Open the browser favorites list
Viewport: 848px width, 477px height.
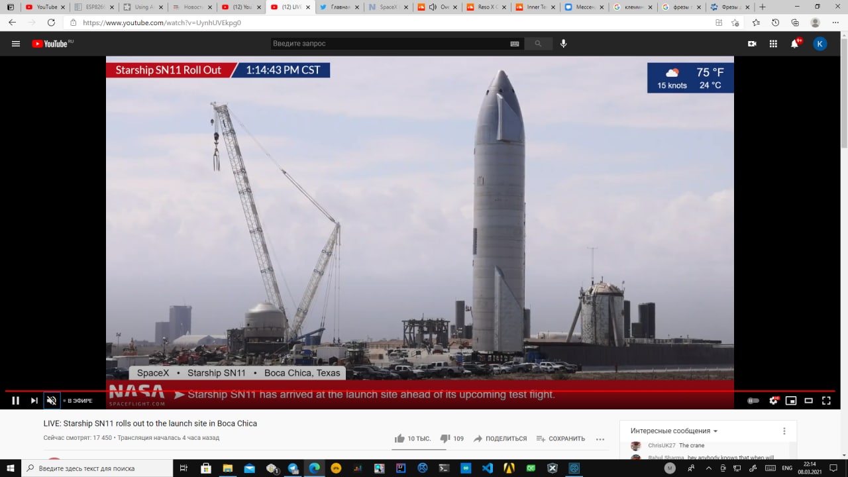757,23
